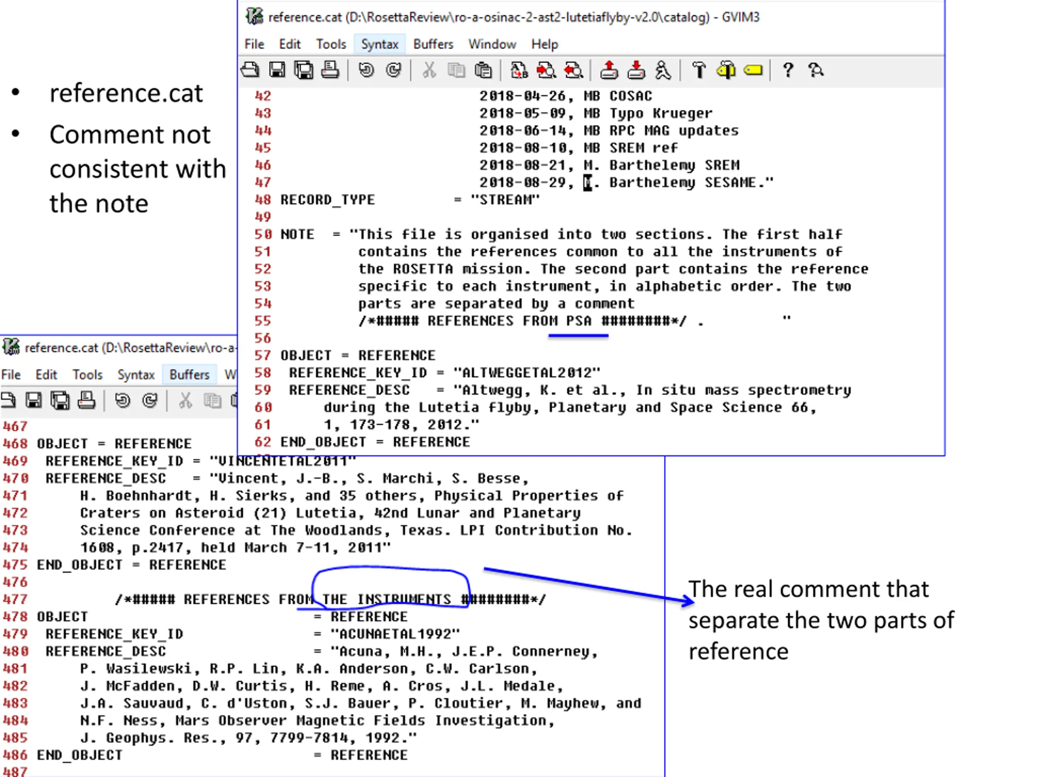1037x777 pixels.
Task: Click the Redo icon in upper GVIM toolbar
Action: point(394,71)
